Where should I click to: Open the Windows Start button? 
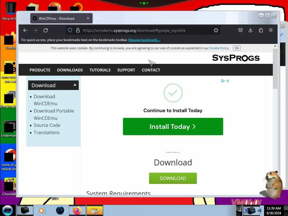click(8, 210)
